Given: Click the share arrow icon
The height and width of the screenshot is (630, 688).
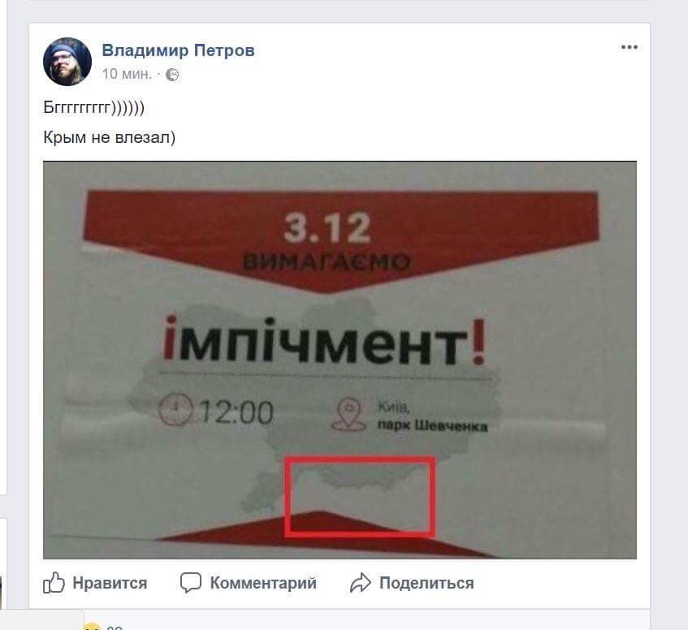Looking at the screenshot, I should (360, 583).
